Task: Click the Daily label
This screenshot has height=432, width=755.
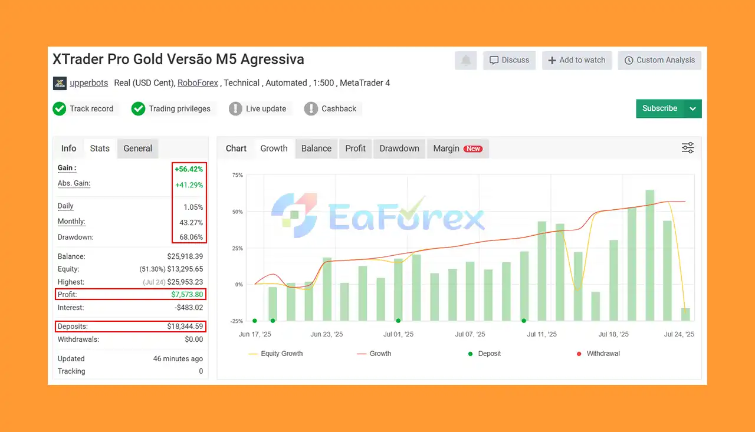Action: coord(65,206)
